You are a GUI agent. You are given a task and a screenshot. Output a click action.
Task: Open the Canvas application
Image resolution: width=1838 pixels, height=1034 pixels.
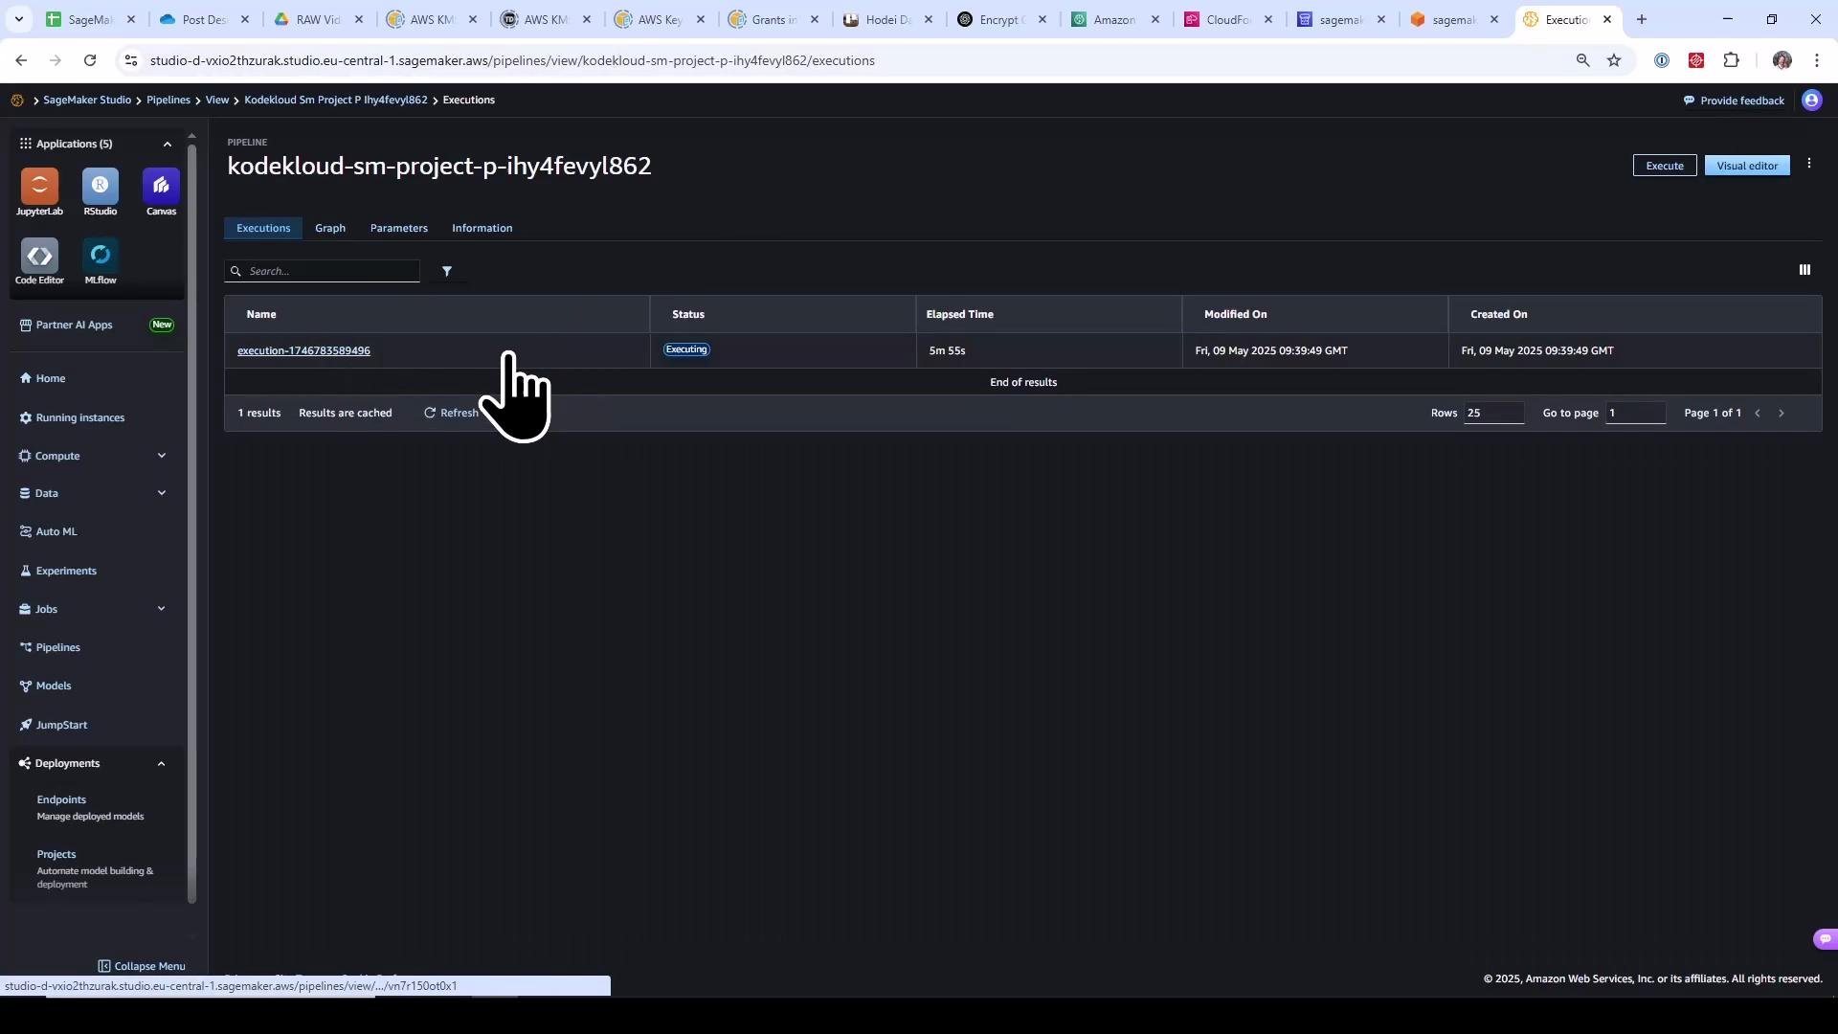(x=161, y=191)
